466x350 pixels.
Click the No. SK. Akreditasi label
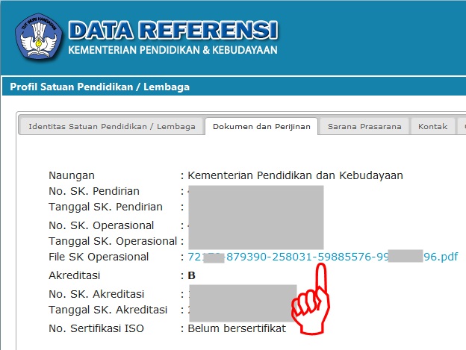click(96, 294)
